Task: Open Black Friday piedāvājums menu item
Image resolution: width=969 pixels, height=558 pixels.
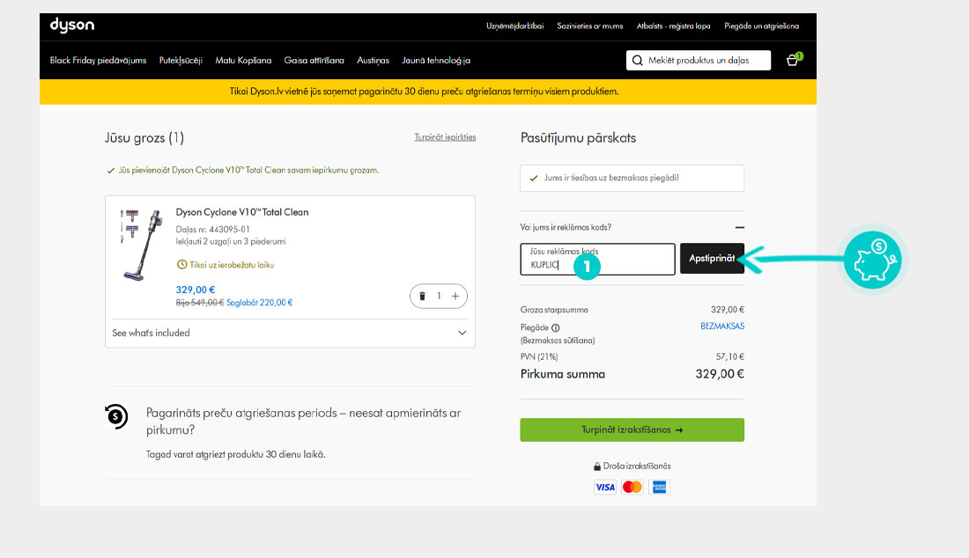Action: pos(98,61)
